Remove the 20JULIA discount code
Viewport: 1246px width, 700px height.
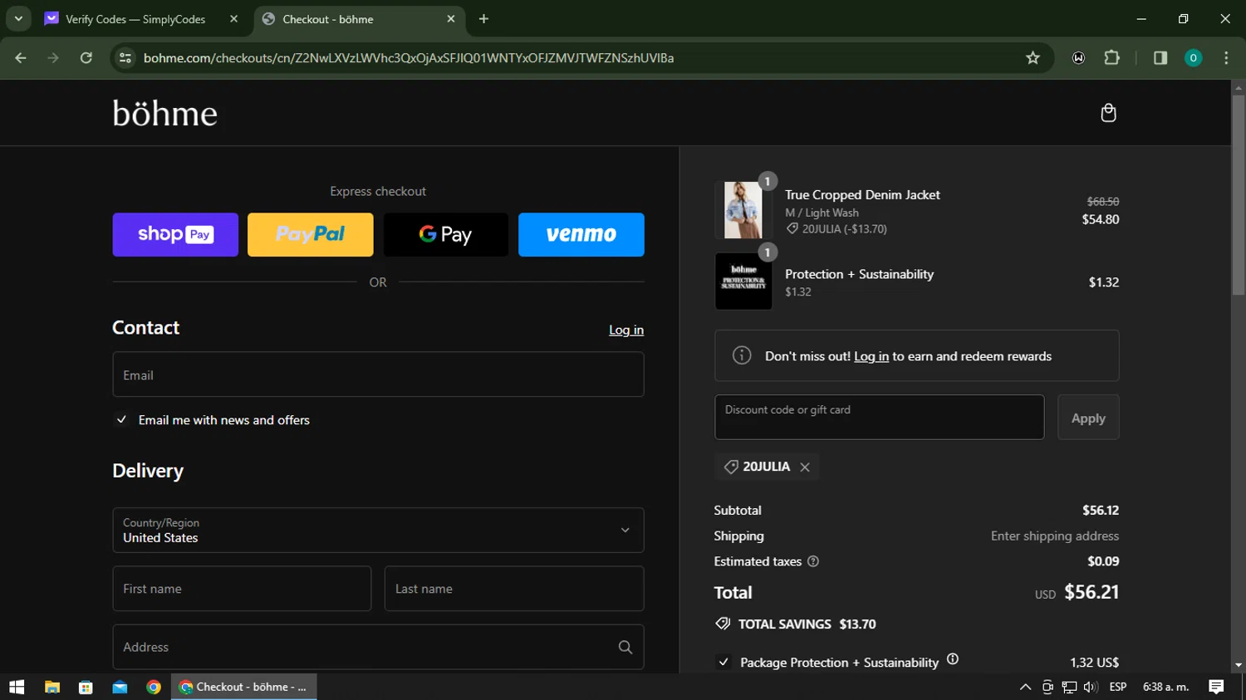pyautogui.click(x=805, y=467)
